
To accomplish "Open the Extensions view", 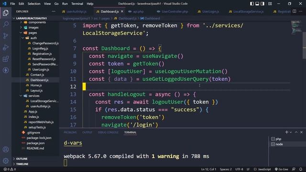I will pyautogui.click(x=6, y=59).
